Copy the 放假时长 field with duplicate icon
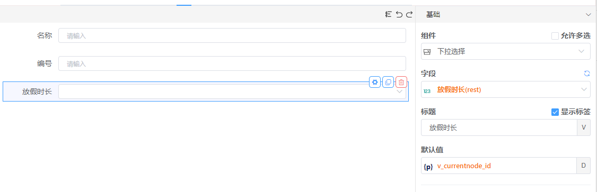 [x=388, y=82]
